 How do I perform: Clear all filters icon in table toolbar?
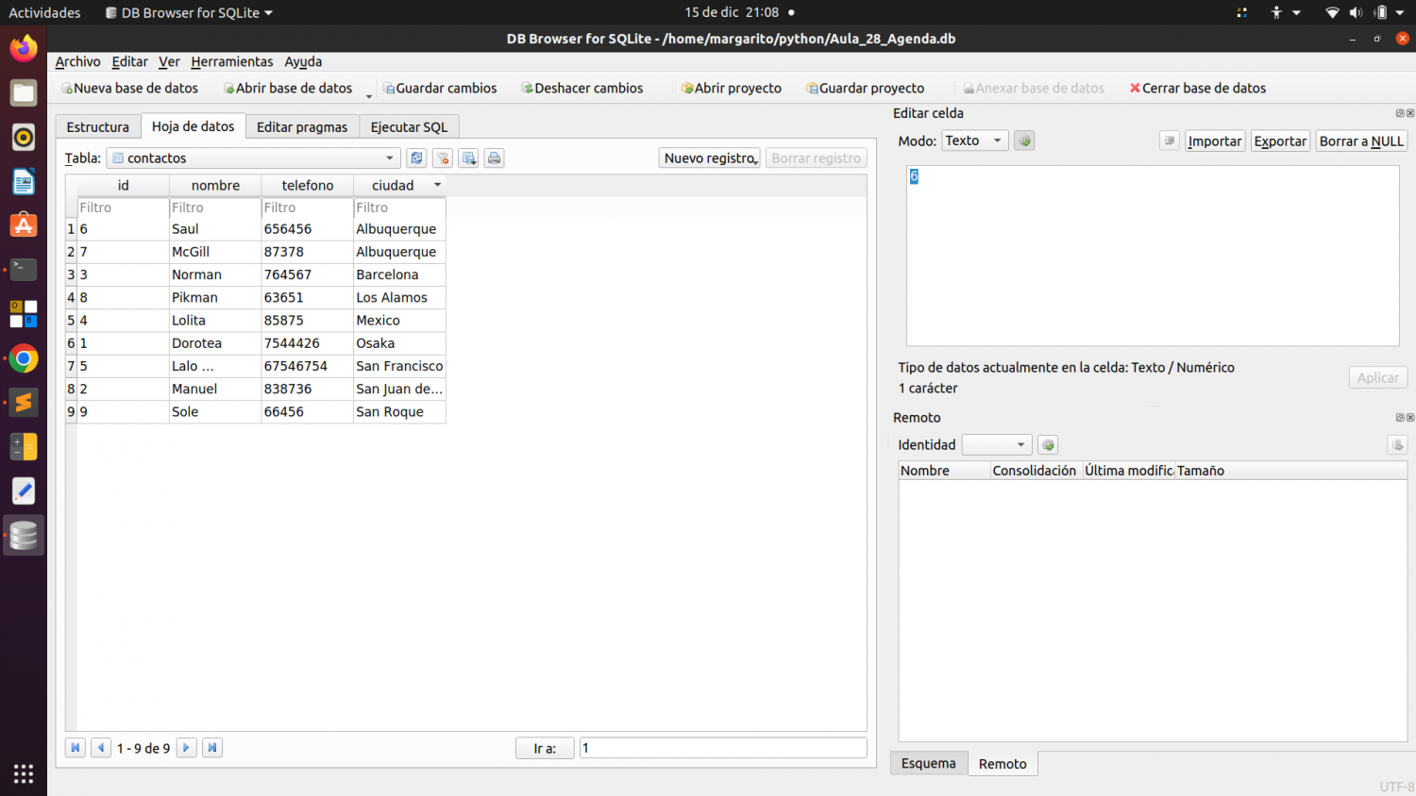click(x=443, y=158)
